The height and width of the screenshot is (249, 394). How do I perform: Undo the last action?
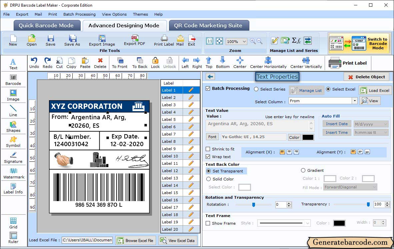pos(34,63)
